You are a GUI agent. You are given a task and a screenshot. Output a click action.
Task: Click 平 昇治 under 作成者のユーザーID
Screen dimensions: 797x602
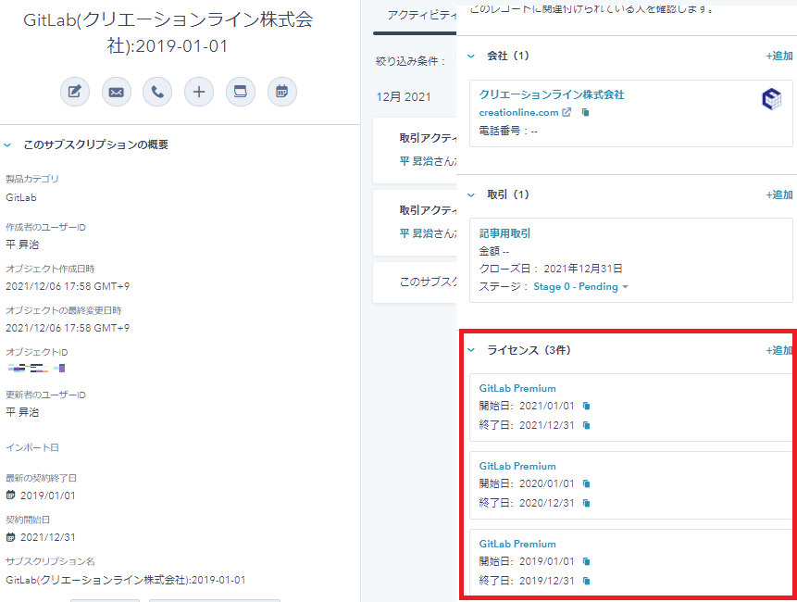point(22,245)
